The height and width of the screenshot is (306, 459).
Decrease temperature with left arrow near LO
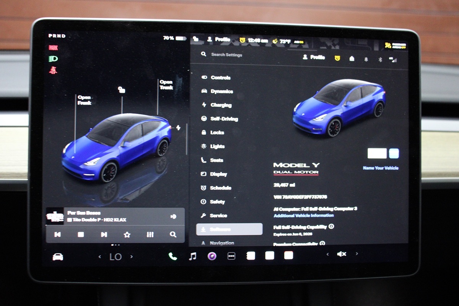pos(100,257)
